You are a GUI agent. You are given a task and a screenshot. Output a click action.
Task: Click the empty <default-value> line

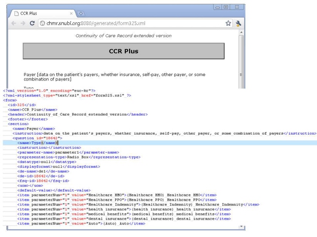tap(54, 190)
